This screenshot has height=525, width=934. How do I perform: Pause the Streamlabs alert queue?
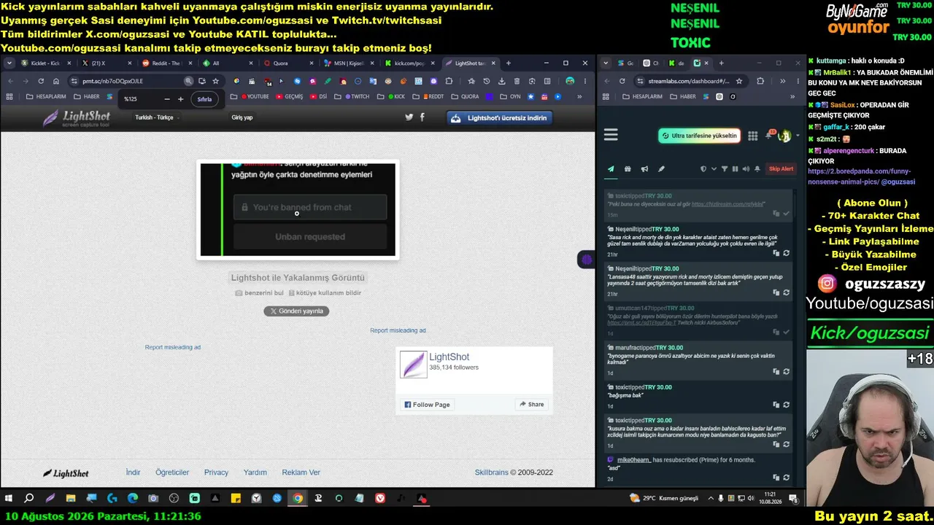[735, 169]
